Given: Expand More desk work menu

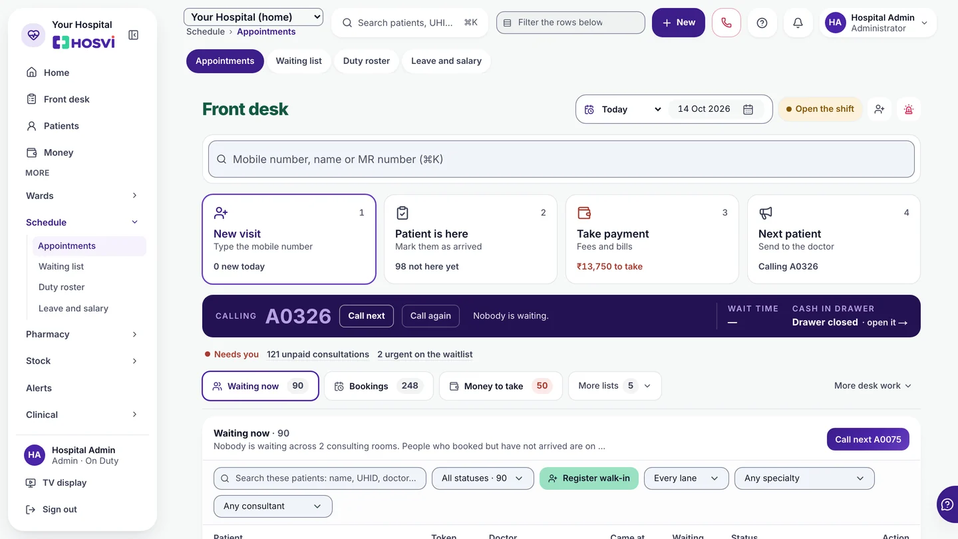Looking at the screenshot, I should (x=873, y=386).
